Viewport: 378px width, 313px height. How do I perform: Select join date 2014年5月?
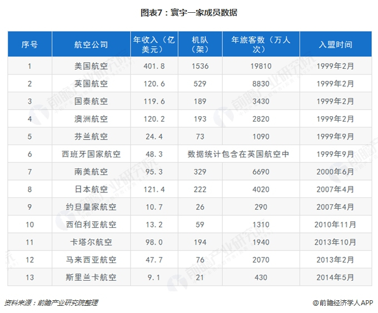[335, 277]
